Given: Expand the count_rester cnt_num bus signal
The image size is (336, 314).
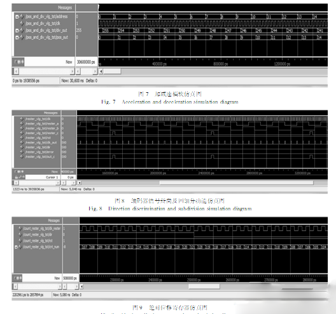Looking at the screenshot, I should [16, 247].
